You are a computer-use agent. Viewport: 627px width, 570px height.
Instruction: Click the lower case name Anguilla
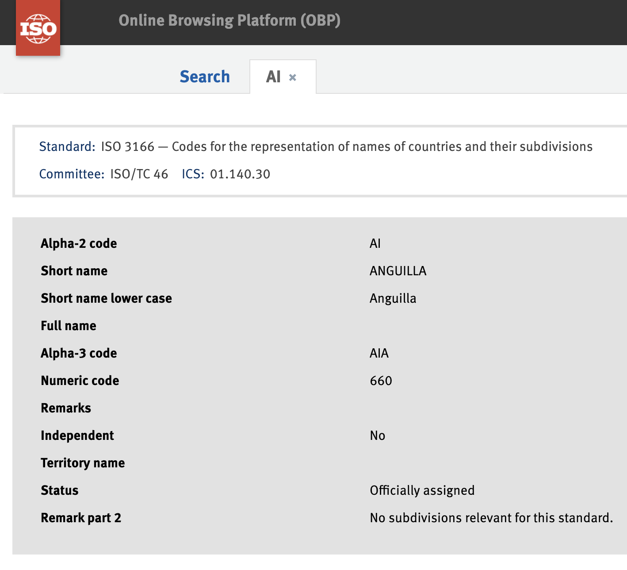pyautogui.click(x=393, y=298)
